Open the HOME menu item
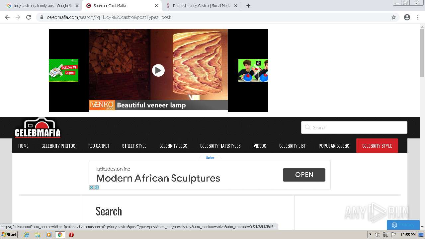 23,146
